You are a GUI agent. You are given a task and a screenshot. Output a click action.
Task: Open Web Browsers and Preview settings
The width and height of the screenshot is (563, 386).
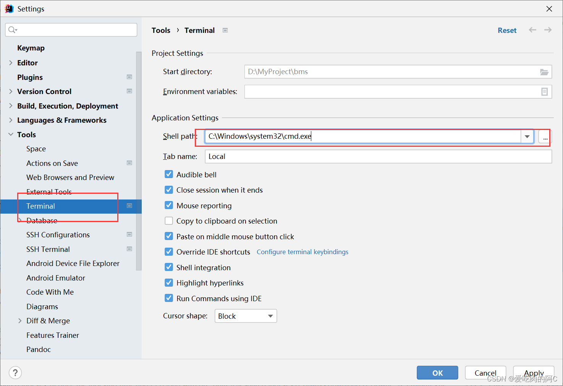point(70,177)
